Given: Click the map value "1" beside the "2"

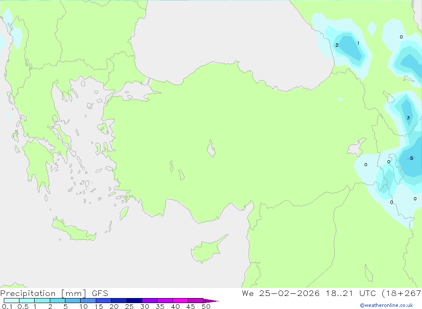Looking at the screenshot, I should point(358,43).
